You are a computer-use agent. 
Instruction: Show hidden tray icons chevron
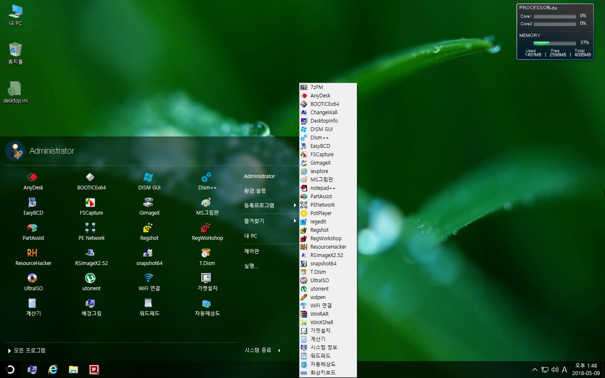click(535, 370)
